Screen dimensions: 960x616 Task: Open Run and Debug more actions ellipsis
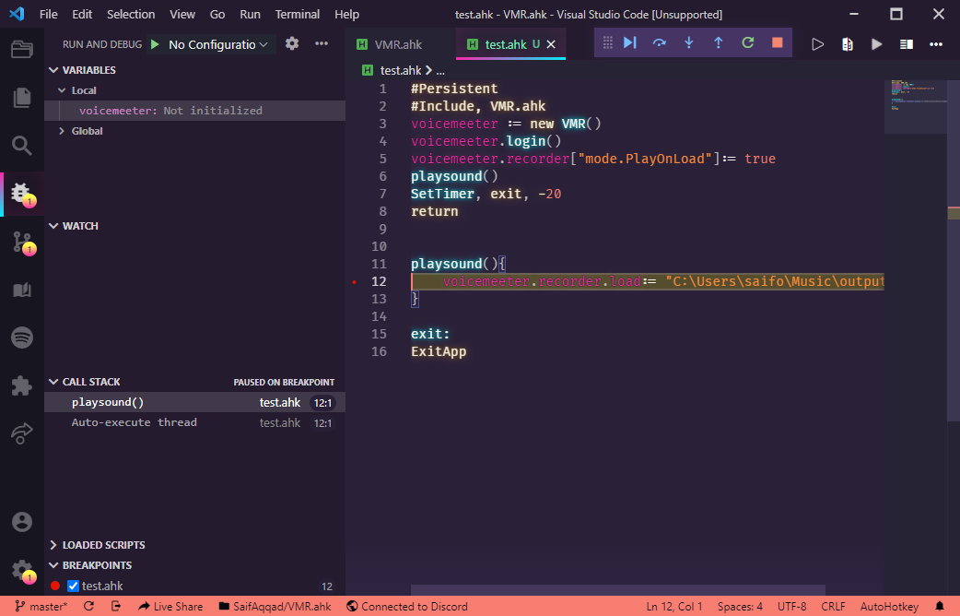coord(322,43)
